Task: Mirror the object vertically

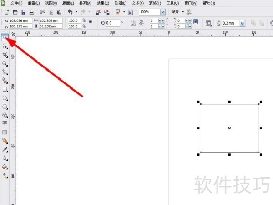Action: (142, 23)
